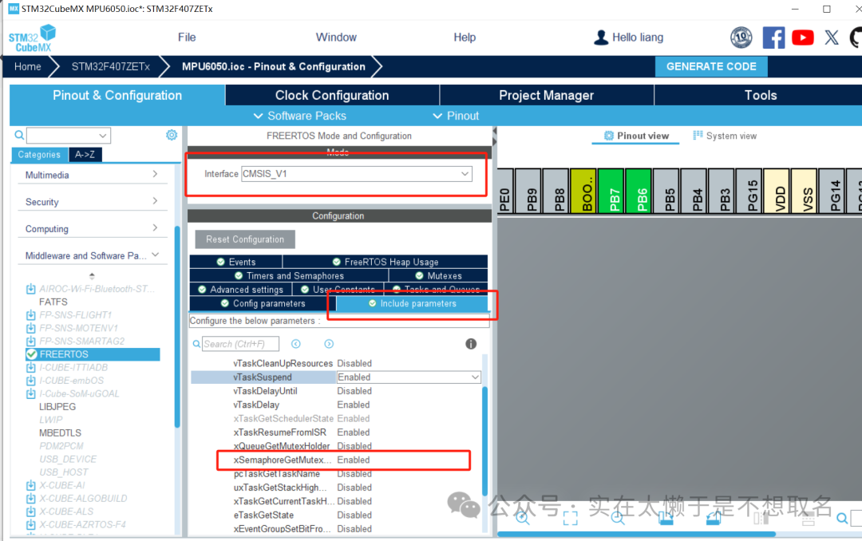Rotate the pinout counter-clockwise
Viewport: 862px width, 541px height.
[714, 517]
